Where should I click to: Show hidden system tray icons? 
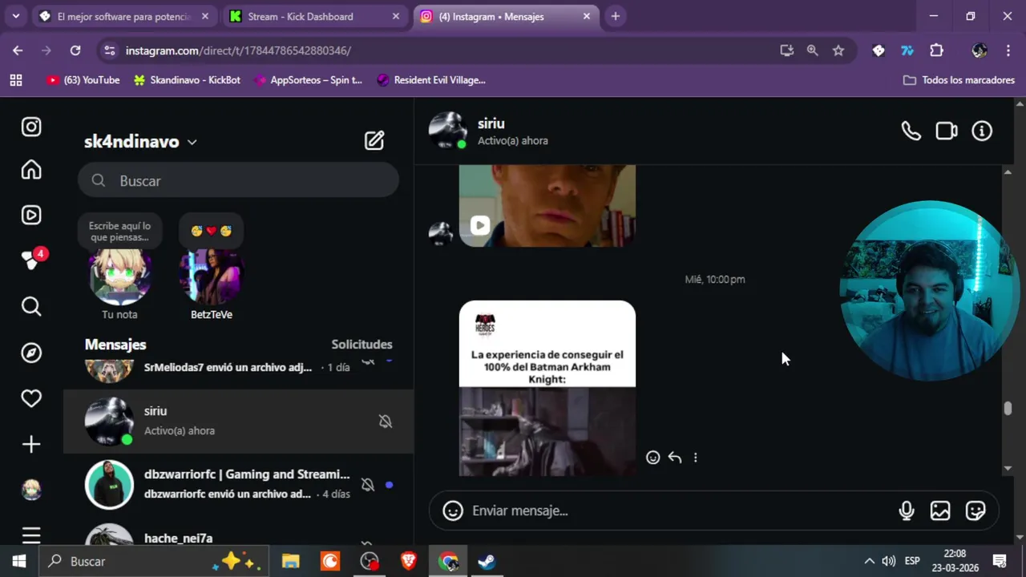click(x=869, y=561)
